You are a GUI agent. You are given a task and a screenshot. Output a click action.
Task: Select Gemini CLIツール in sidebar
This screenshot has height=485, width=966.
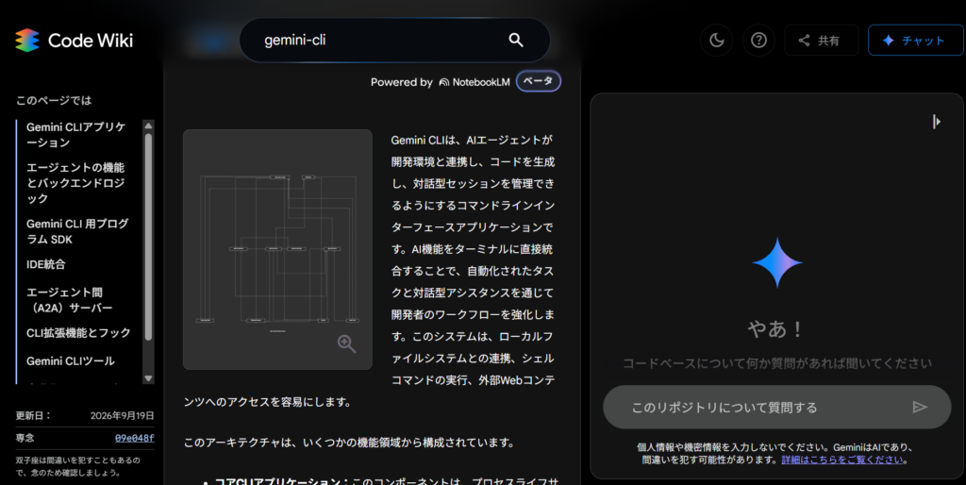[x=70, y=361]
